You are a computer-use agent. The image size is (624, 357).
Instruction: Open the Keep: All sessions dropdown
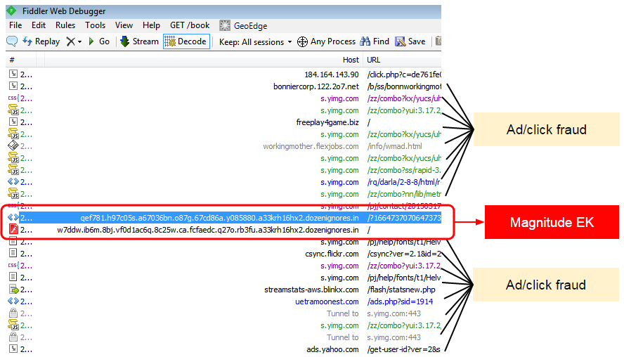point(256,41)
